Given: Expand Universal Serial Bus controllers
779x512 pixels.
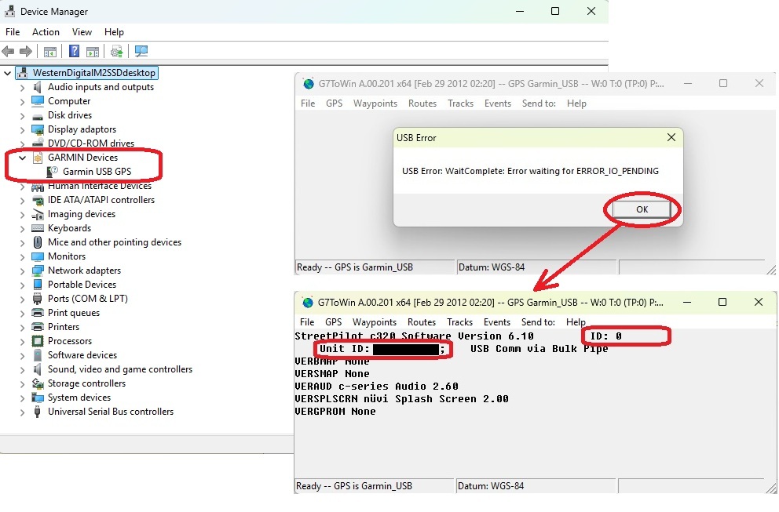Looking at the screenshot, I should click(x=22, y=412).
